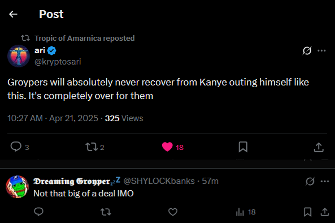Open the three-dot menu on ari's post
This screenshot has height=223, width=335.
pos(321,51)
